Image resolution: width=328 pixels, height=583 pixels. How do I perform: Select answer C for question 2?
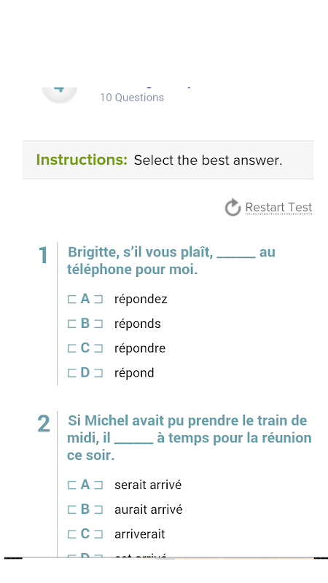coord(85,534)
